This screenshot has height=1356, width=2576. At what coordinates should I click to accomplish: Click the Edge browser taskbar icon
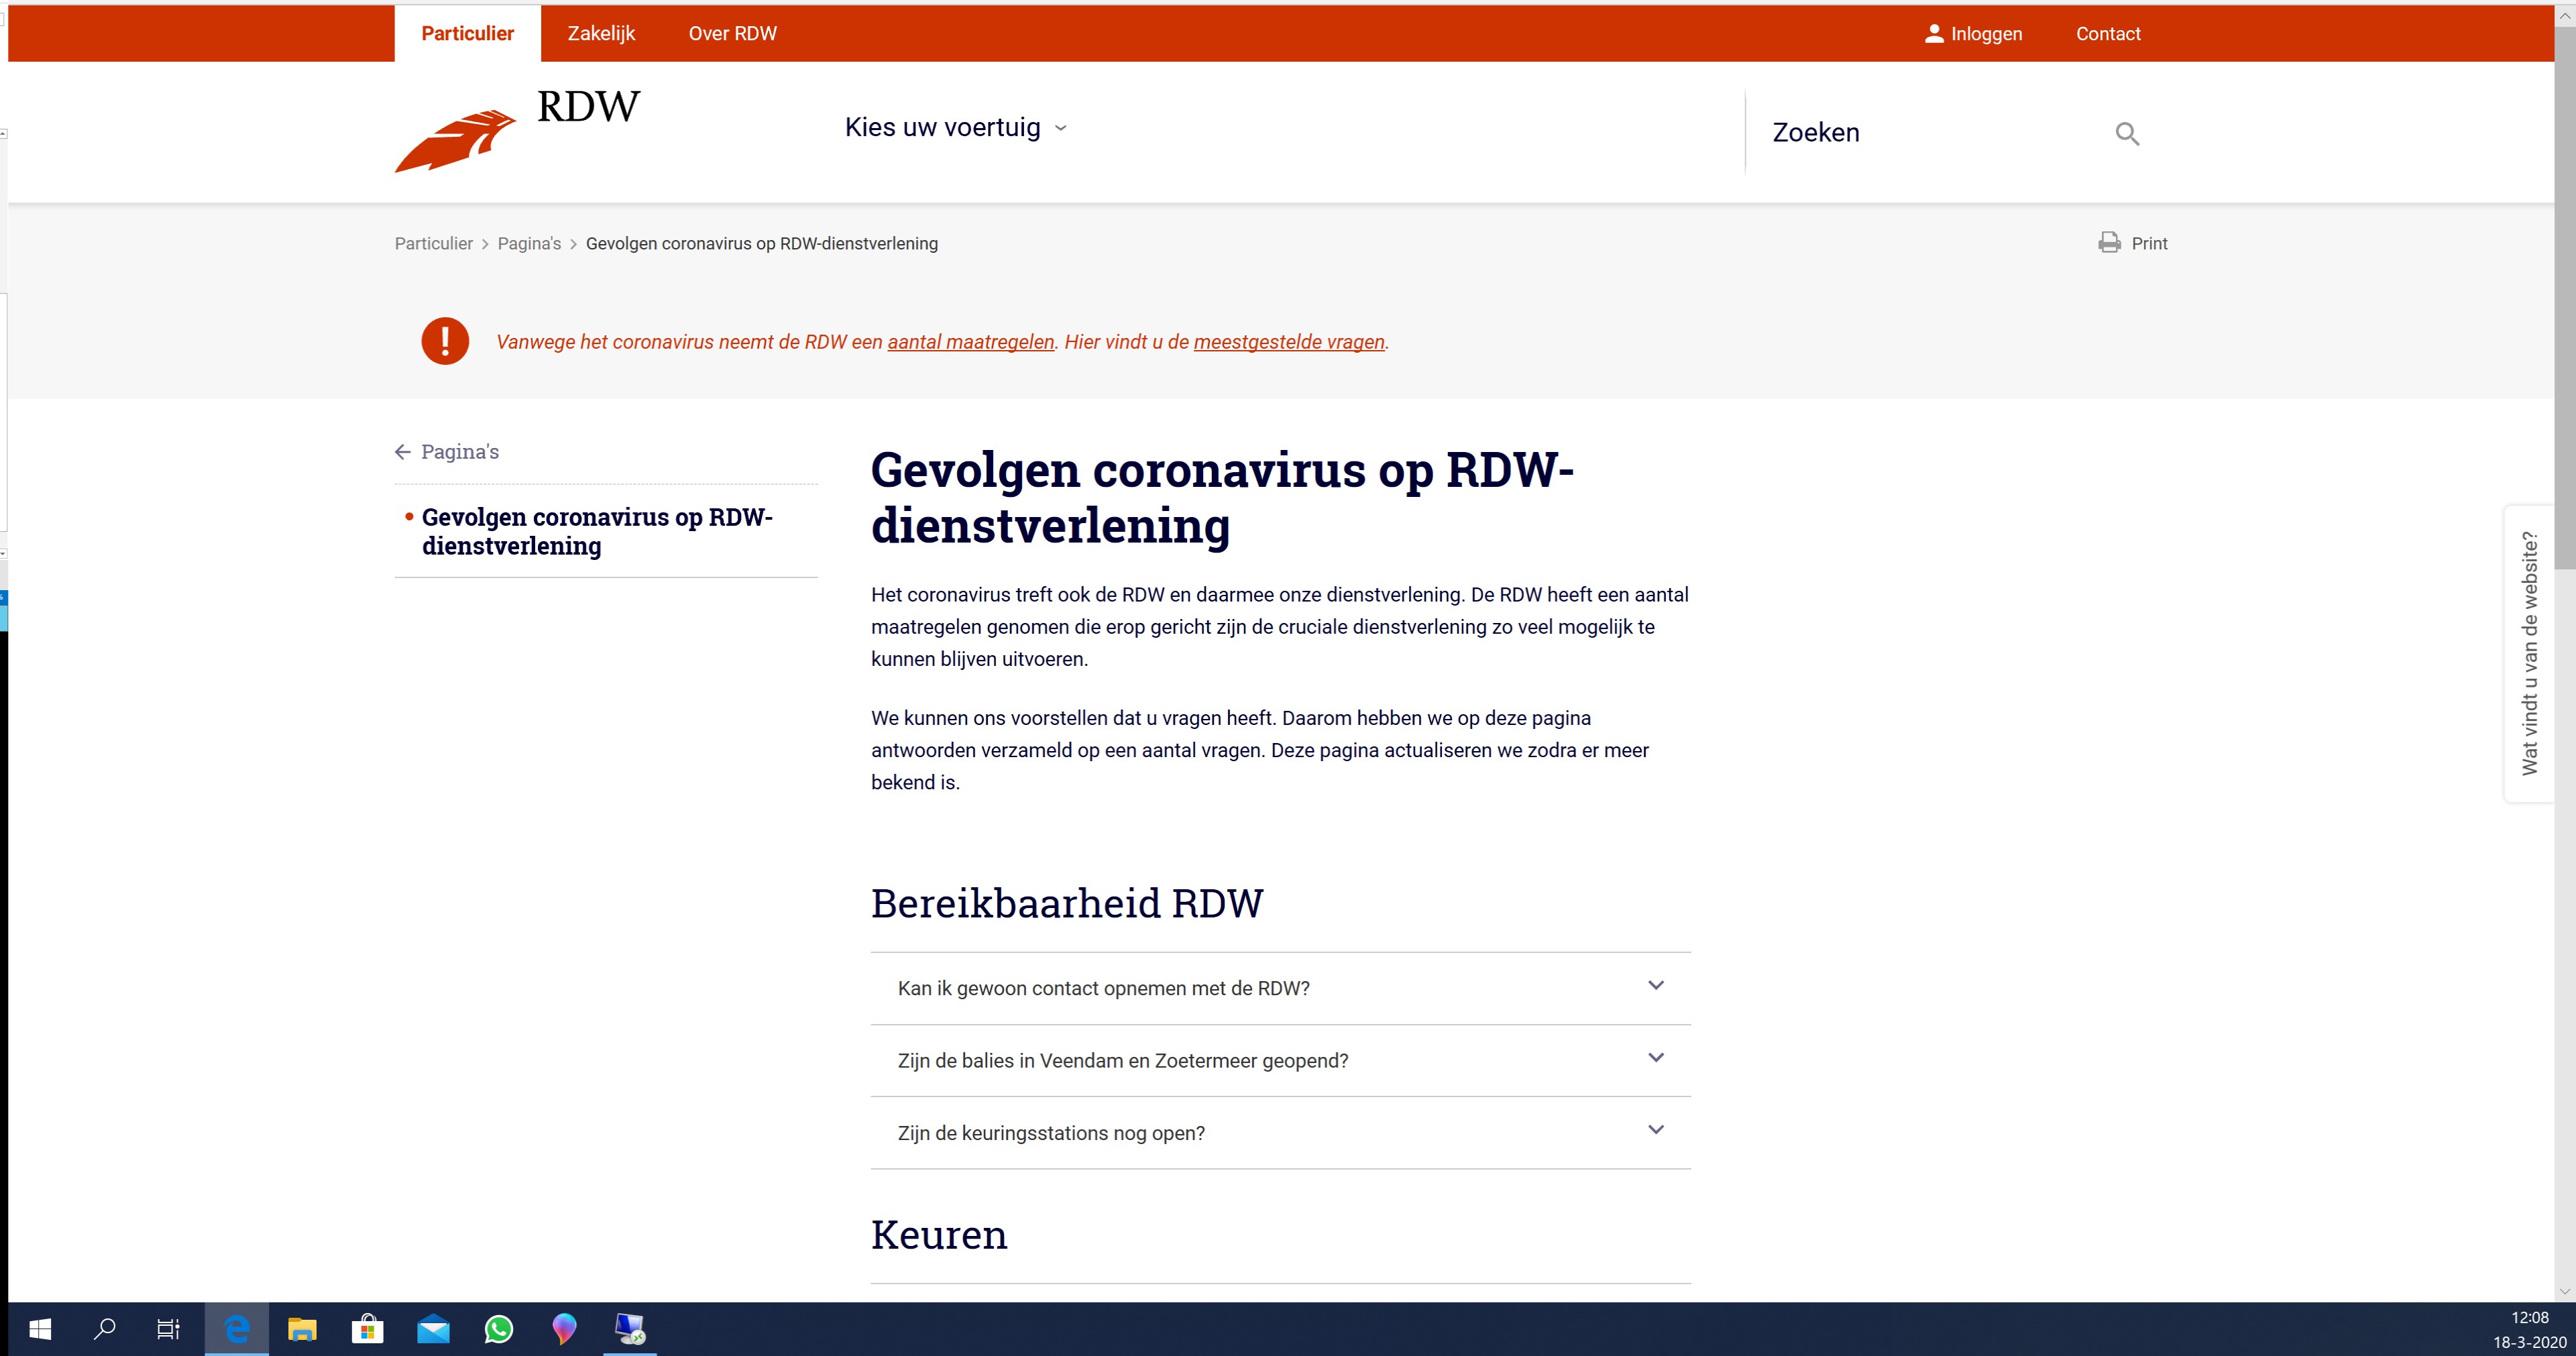click(x=237, y=1329)
